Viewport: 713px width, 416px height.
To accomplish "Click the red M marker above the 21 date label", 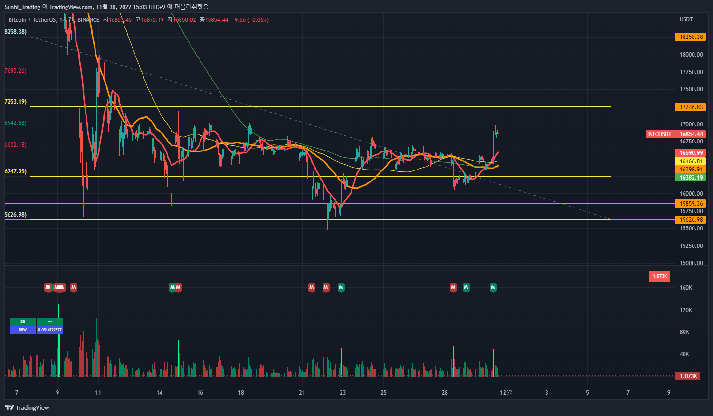I will click(312, 287).
